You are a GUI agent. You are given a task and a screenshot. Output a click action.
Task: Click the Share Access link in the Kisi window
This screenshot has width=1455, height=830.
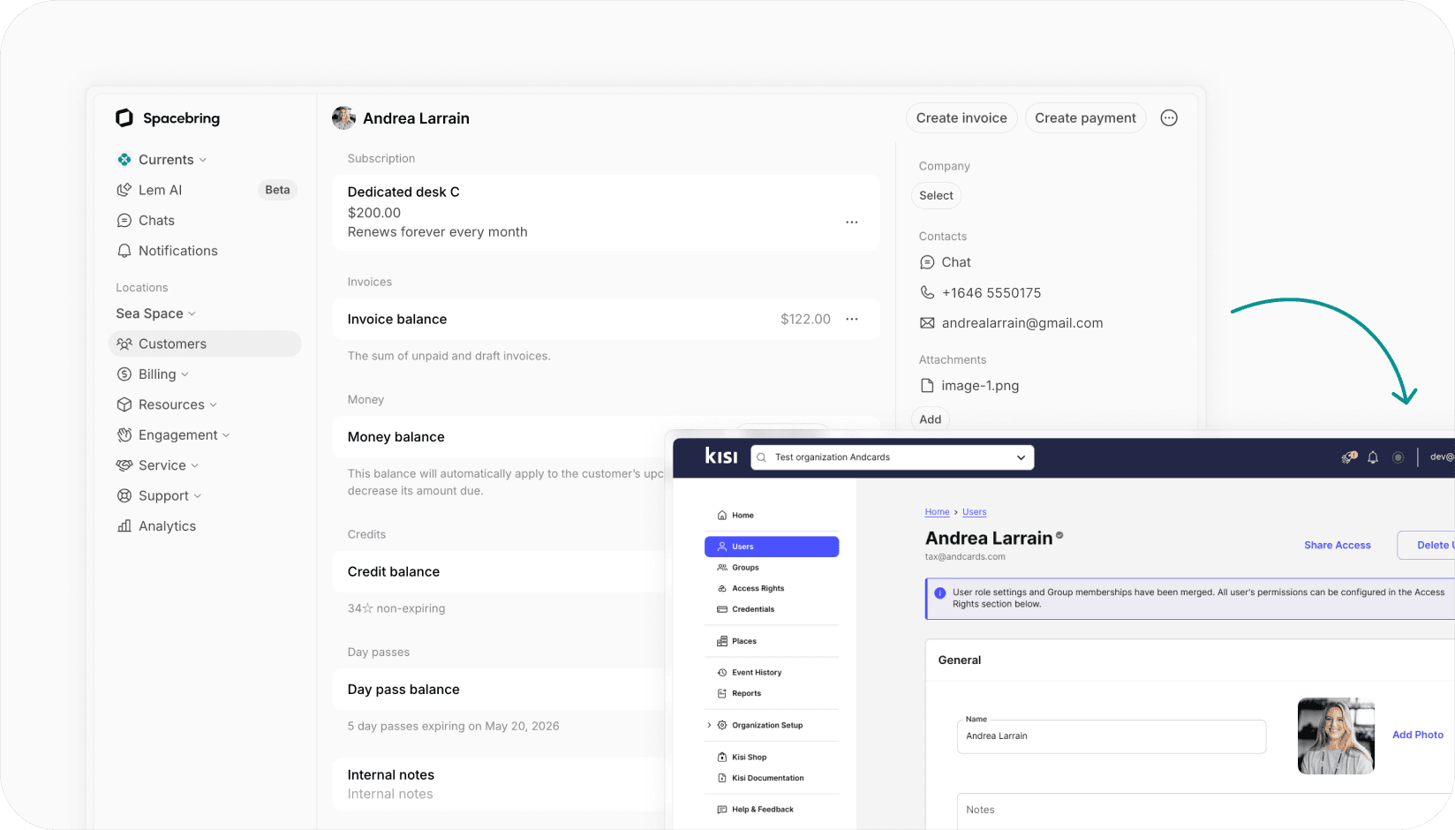[1338, 546]
